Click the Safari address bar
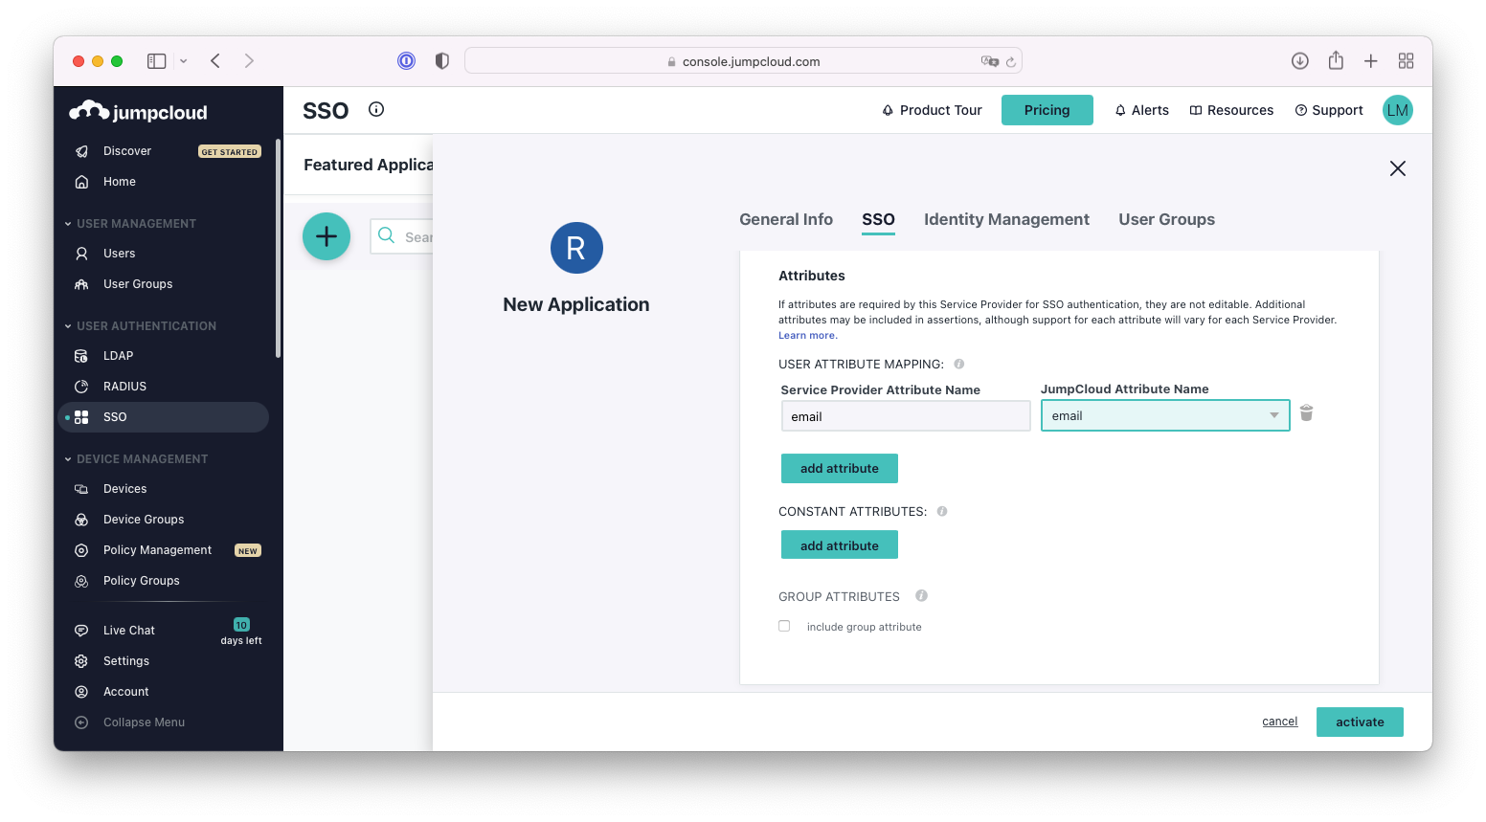This screenshot has height=822, width=1486. (x=743, y=61)
